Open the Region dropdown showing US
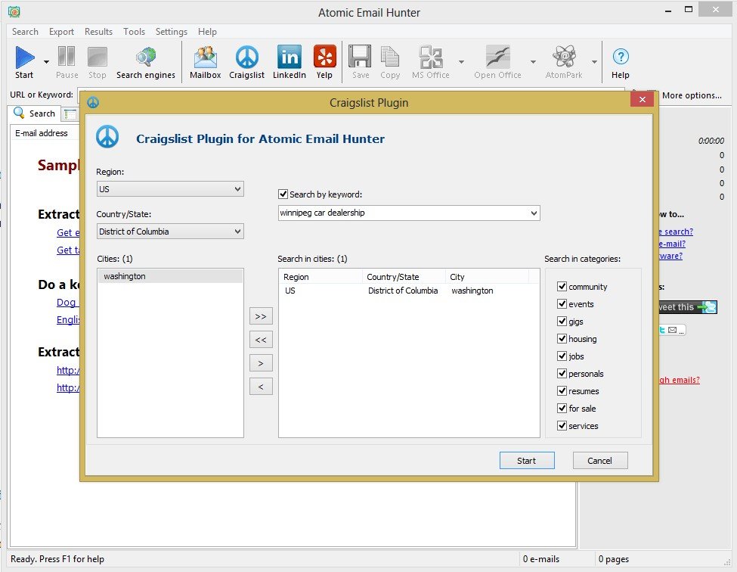The height and width of the screenshot is (572, 737). click(170, 189)
